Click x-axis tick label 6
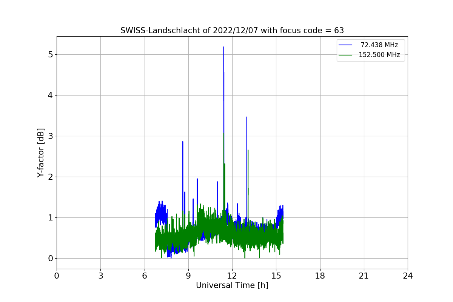This screenshot has width=453, height=302. (145, 276)
